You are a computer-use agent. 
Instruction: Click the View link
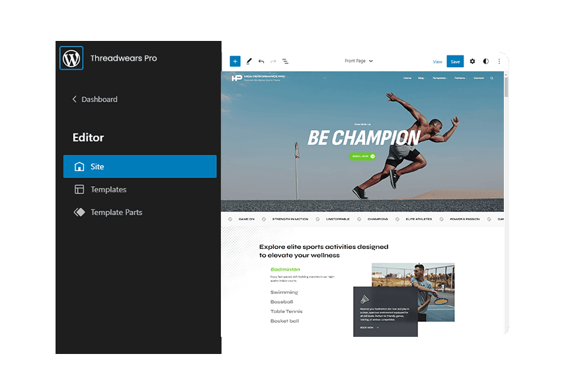click(437, 61)
